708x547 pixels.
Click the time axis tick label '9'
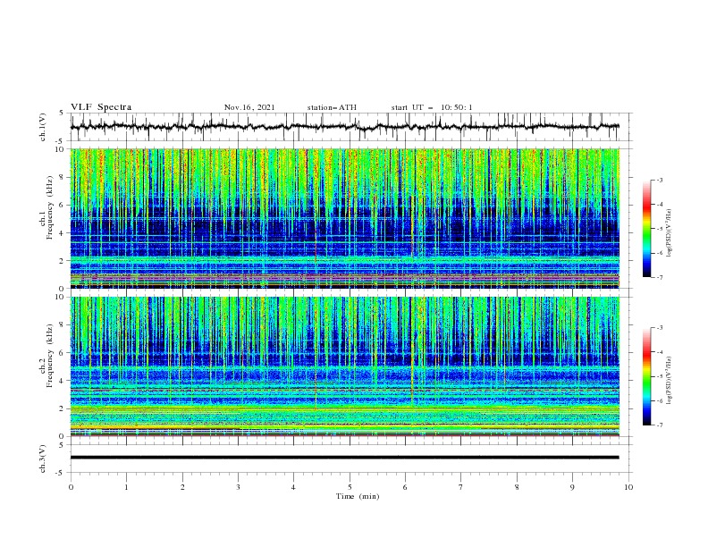572,487
